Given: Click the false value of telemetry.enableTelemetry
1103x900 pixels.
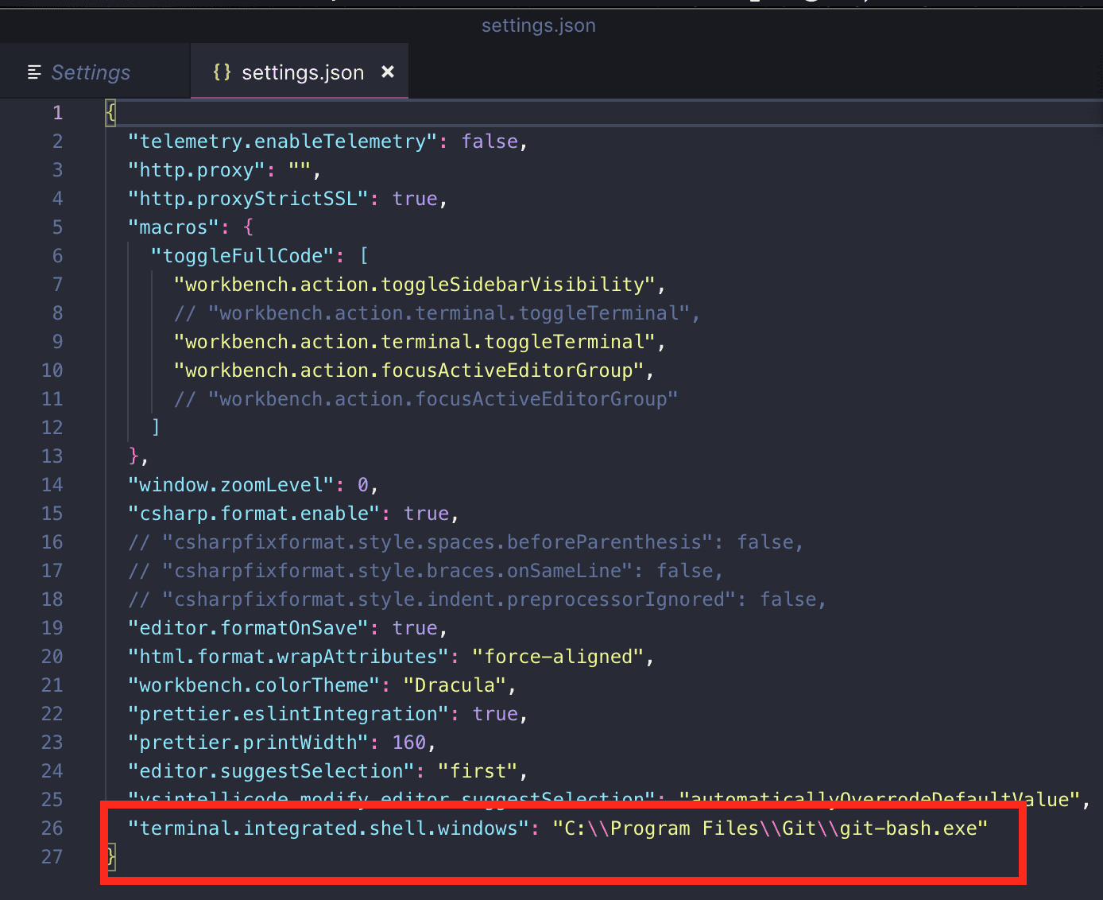Looking at the screenshot, I should coord(488,141).
